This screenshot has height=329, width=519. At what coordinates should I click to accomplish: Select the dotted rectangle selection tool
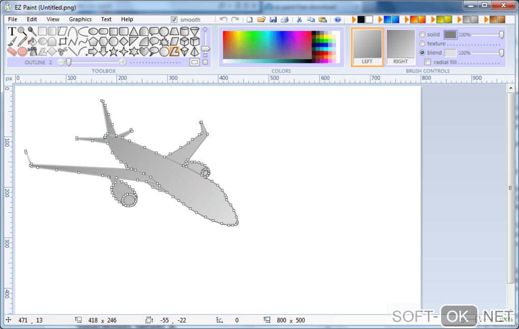(x=42, y=31)
